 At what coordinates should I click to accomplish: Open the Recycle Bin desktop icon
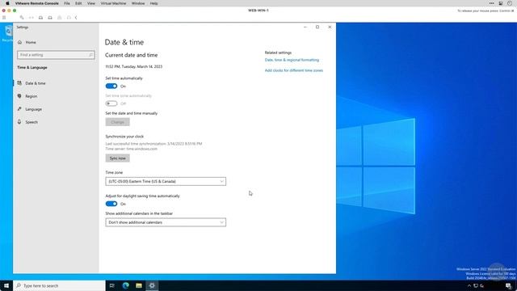click(7, 33)
